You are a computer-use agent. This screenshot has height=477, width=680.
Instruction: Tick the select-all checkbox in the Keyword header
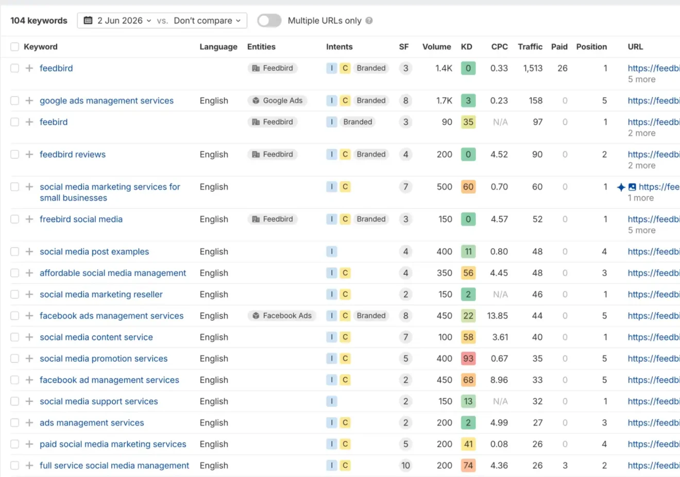pos(14,47)
